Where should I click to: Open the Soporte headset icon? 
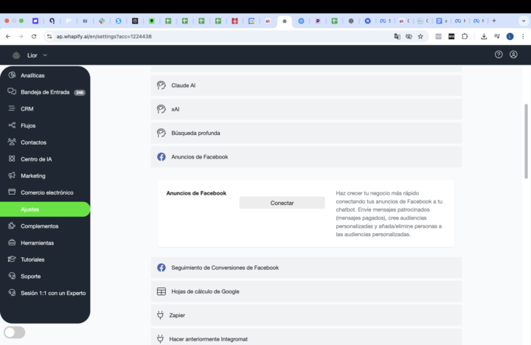click(x=12, y=276)
